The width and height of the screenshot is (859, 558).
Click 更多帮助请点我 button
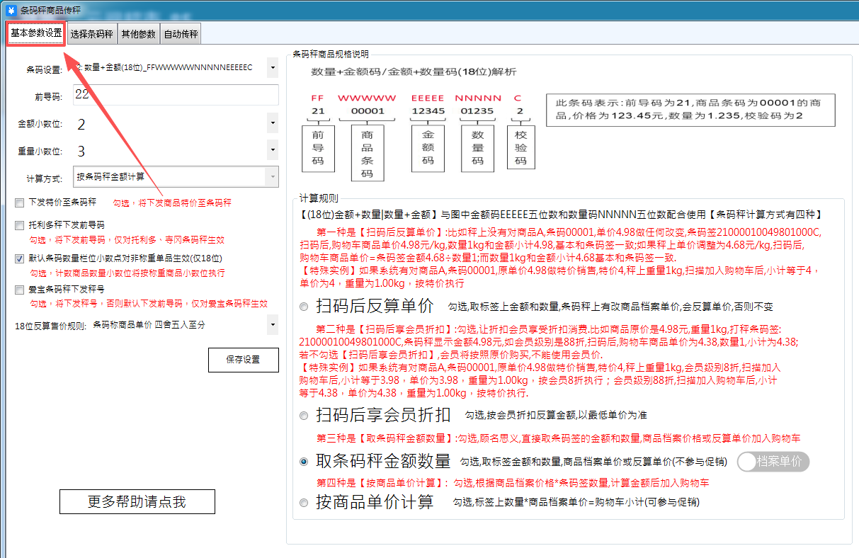pos(137,502)
